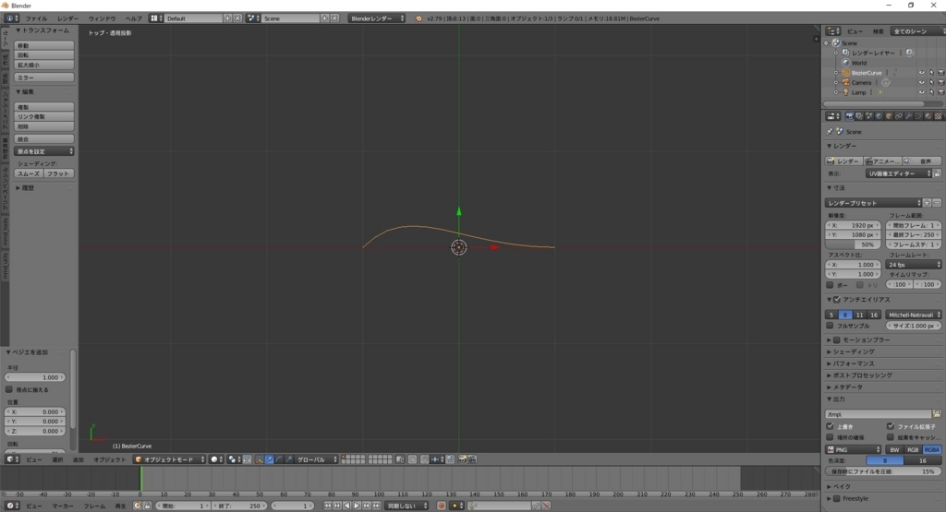946x512 pixels.
Task: Click the Mirror (ミラー) button
Action: [44, 77]
